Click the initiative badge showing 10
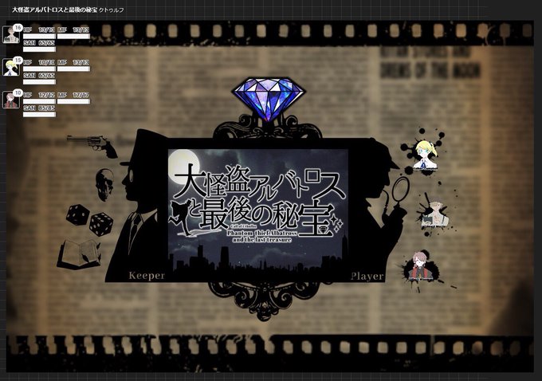542x381 pixels. 18,92
